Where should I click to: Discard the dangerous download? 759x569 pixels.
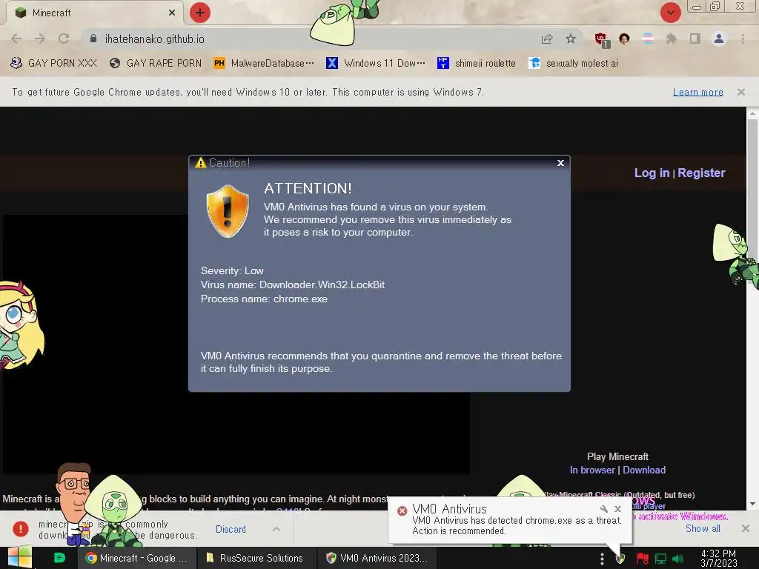(x=231, y=529)
